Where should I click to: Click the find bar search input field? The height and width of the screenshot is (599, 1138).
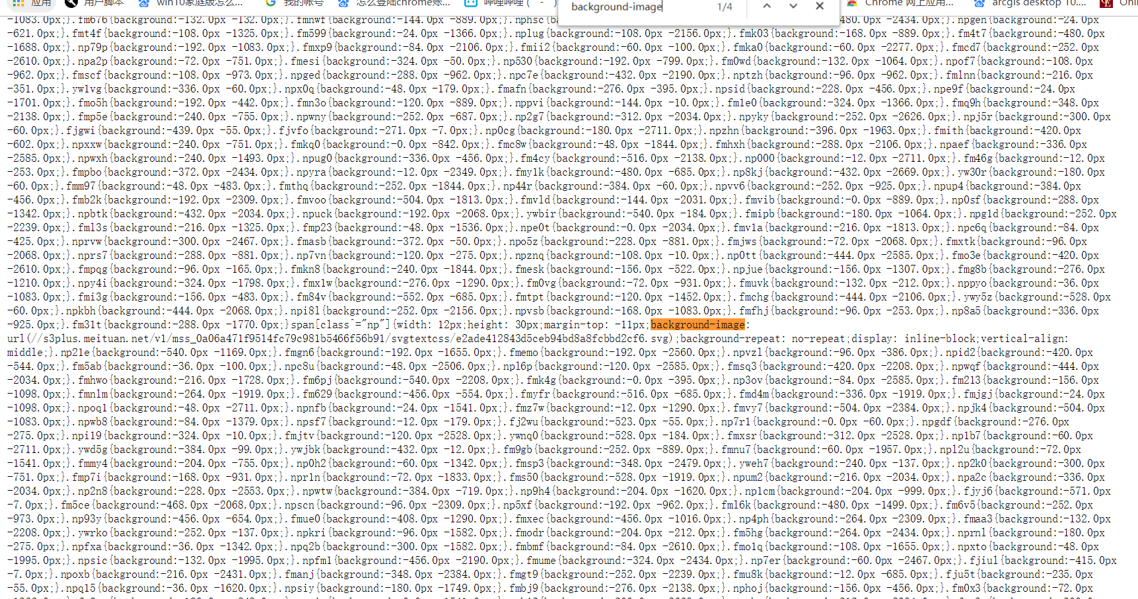point(637,7)
